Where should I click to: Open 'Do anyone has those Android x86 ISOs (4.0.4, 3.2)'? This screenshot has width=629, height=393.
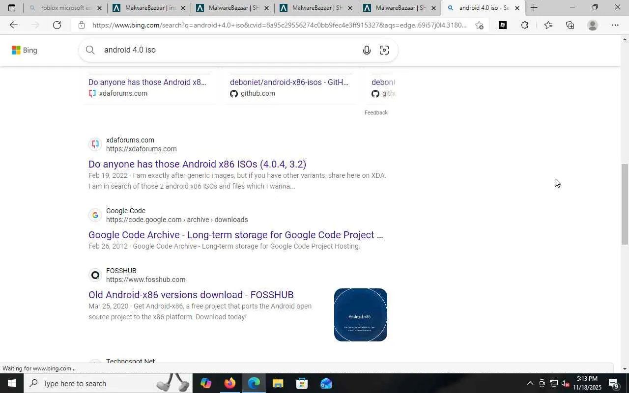(197, 164)
